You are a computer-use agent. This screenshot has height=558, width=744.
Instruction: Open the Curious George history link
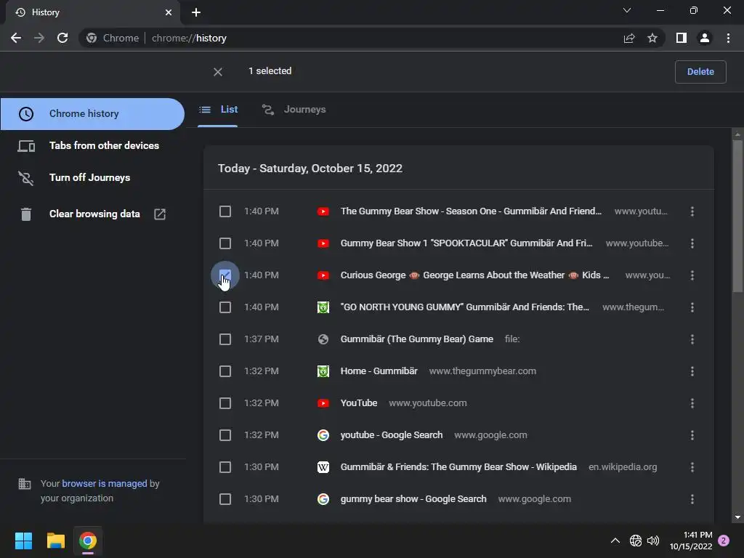474,275
